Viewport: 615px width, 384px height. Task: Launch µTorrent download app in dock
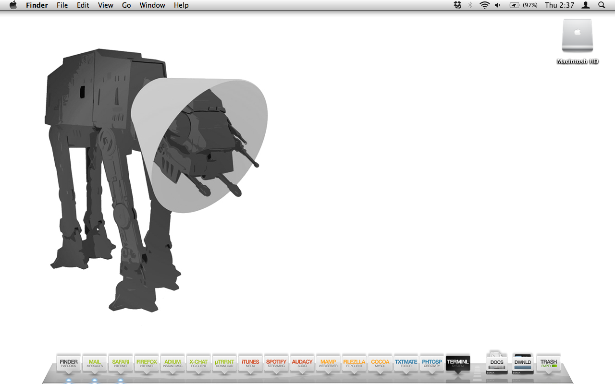224,363
